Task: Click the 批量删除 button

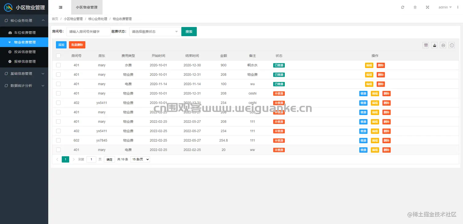Action: coord(77,45)
